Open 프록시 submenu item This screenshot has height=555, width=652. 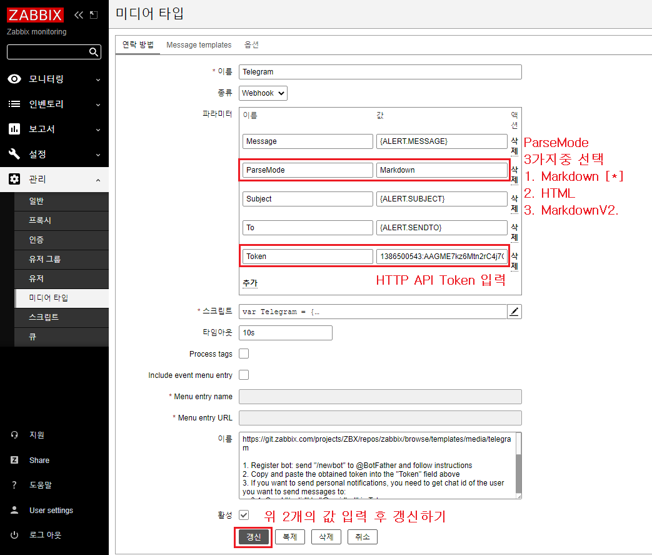[x=61, y=221]
